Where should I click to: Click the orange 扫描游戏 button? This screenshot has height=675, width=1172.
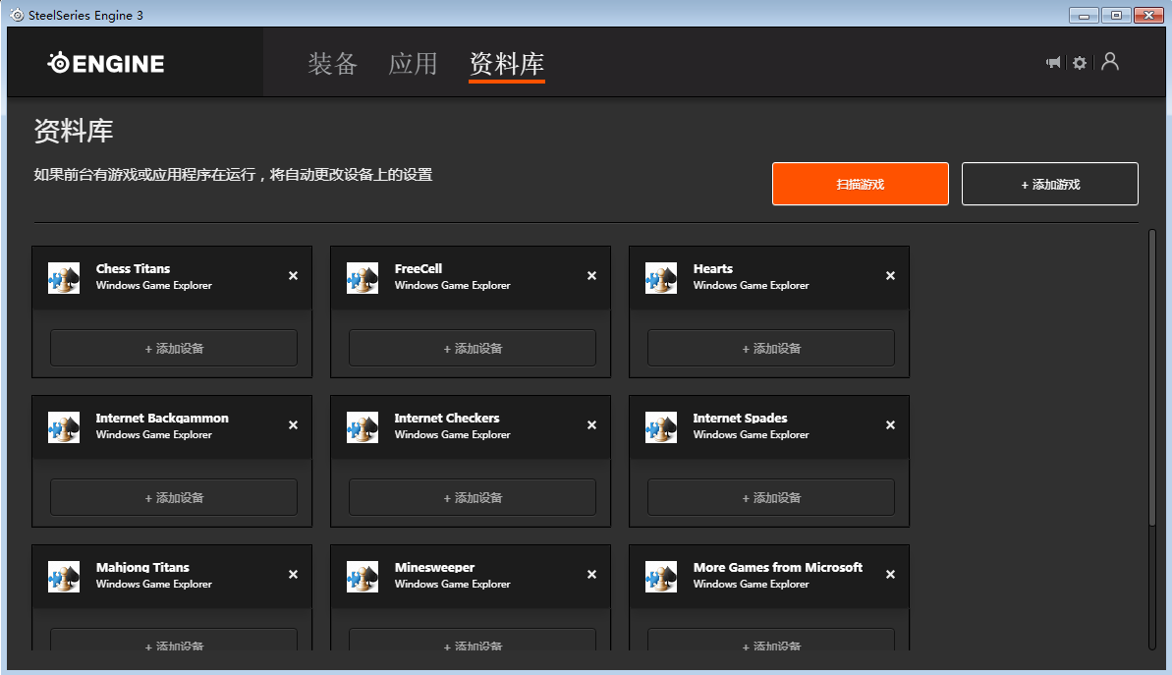[x=860, y=184]
